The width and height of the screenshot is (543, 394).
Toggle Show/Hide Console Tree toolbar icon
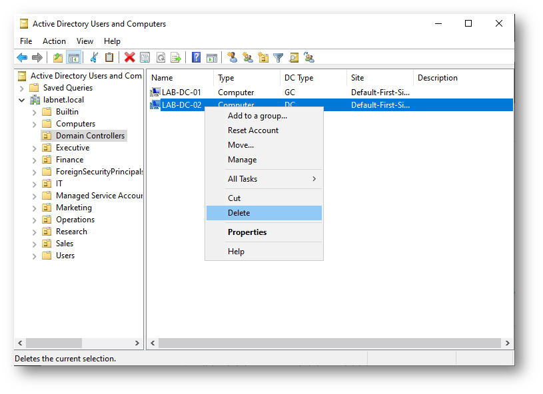point(74,57)
